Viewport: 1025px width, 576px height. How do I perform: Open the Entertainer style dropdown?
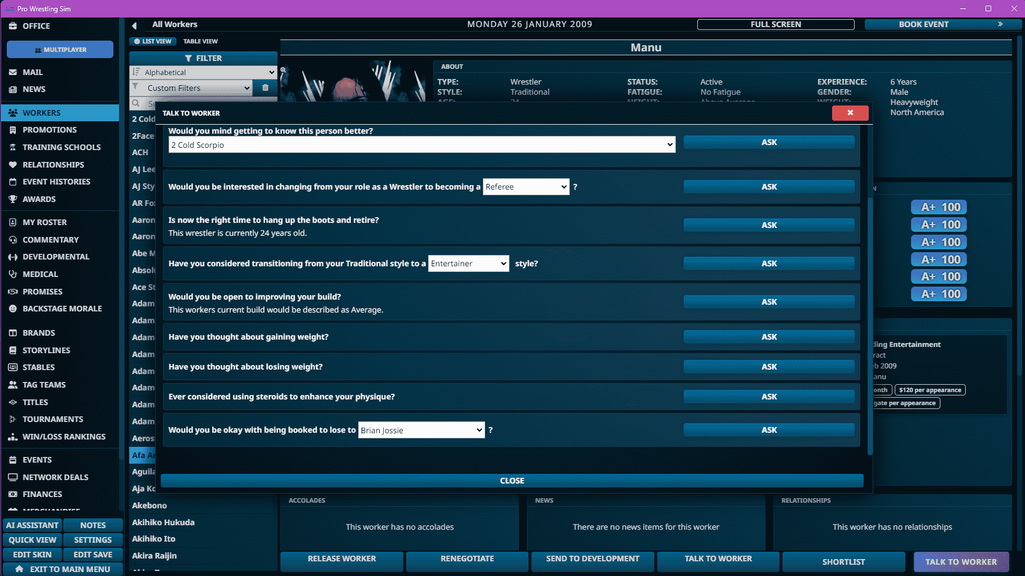[x=469, y=263]
